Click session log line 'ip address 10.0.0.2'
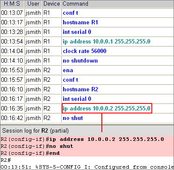 coord(82,140)
